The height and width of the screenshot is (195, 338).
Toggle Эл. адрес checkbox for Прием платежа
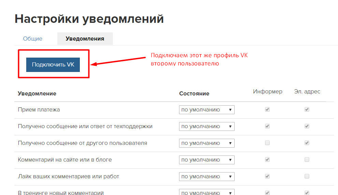(x=307, y=109)
